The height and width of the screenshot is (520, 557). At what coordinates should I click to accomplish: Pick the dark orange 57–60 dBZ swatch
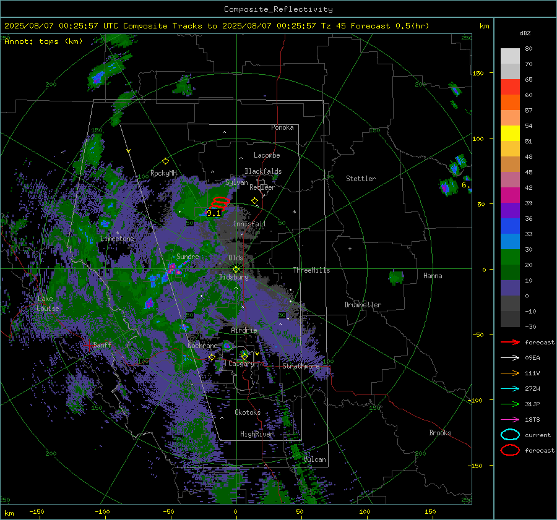click(510, 103)
